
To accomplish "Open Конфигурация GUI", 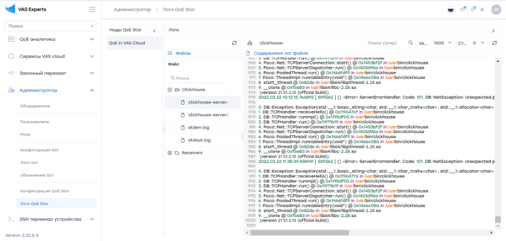I will click(x=39, y=150).
